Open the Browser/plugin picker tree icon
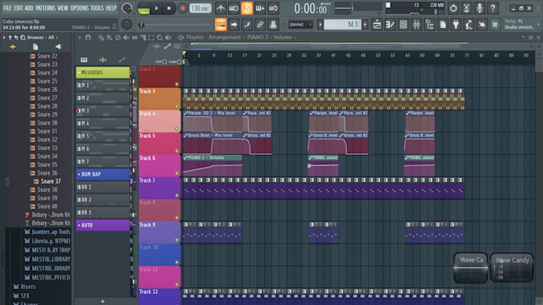 [430, 25]
